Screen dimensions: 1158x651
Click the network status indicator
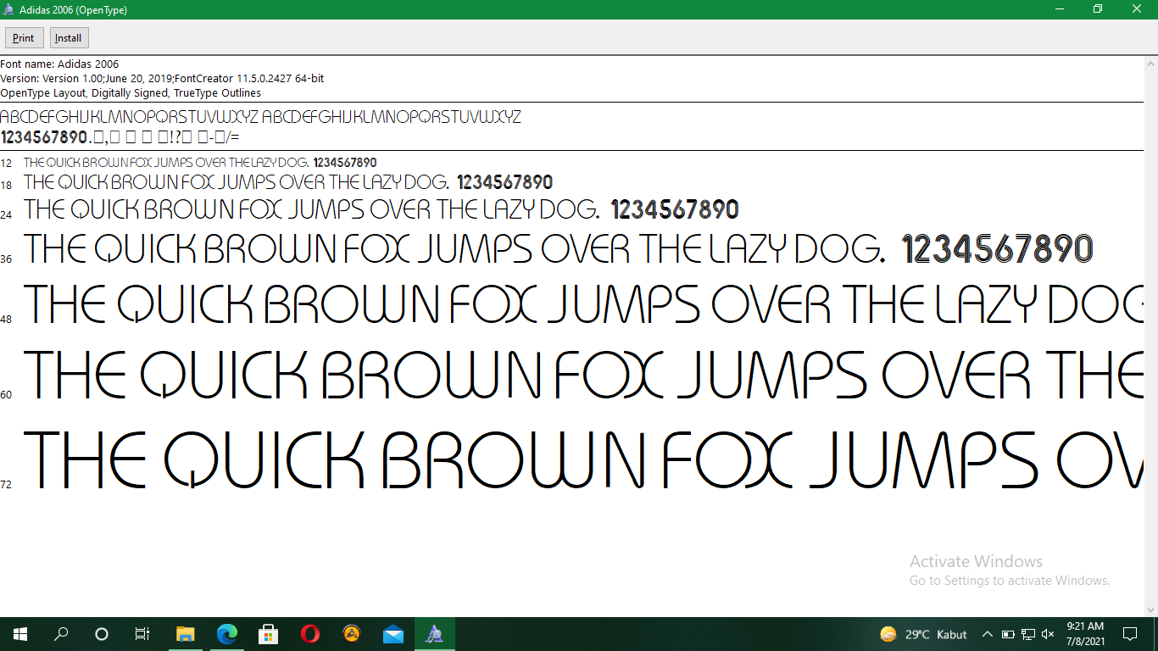coord(1028,633)
